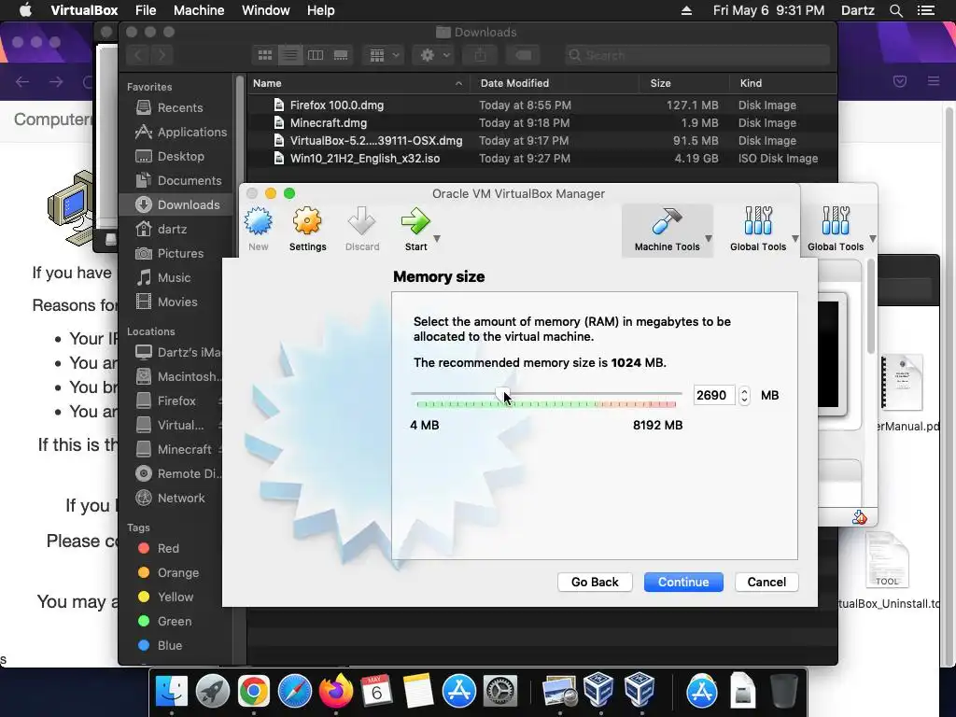Open the VirtualBox menu in menu bar
The height and width of the screenshot is (717, 956).
click(84, 10)
